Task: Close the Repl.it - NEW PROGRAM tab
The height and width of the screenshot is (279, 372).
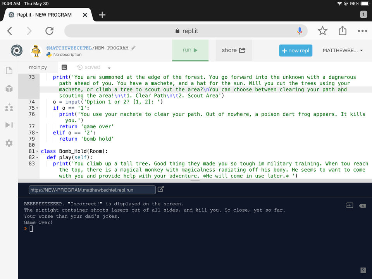Action: (85, 15)
